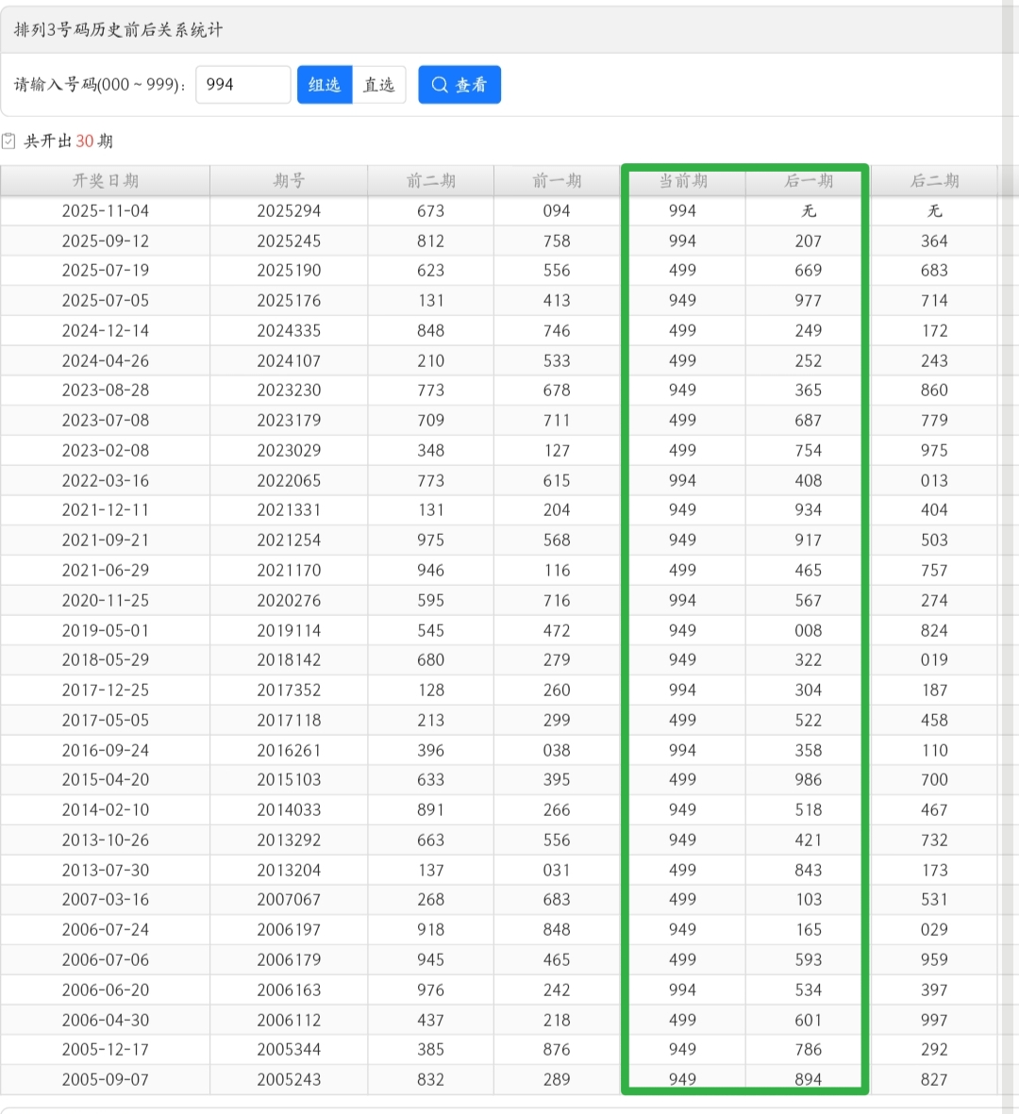Click the 后二期 column header

934,180
